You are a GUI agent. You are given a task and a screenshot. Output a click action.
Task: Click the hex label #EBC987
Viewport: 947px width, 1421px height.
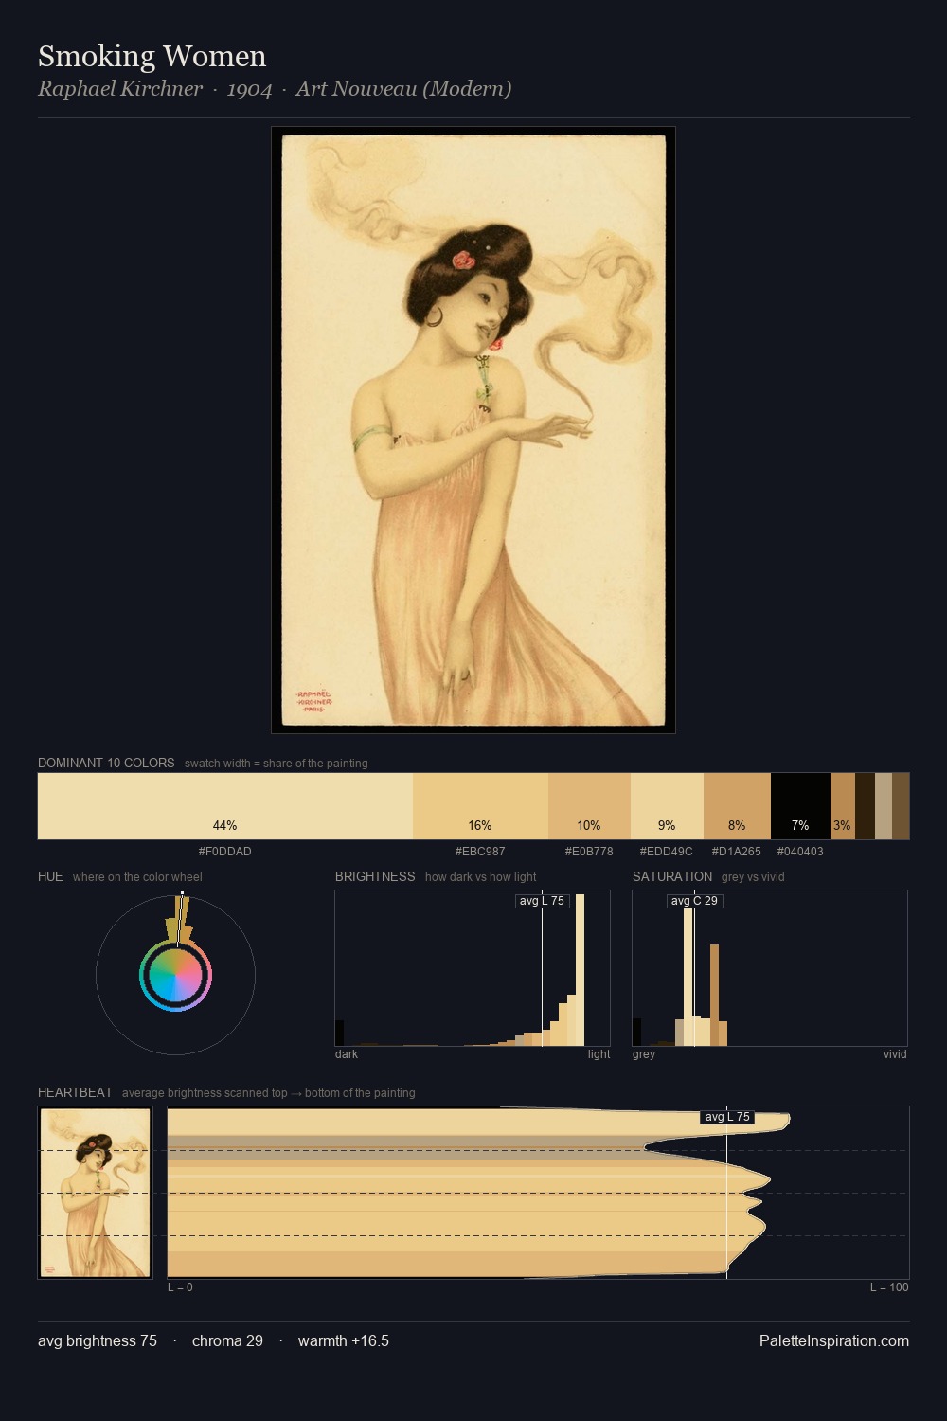pyautogui.click(x=480, y=852)
